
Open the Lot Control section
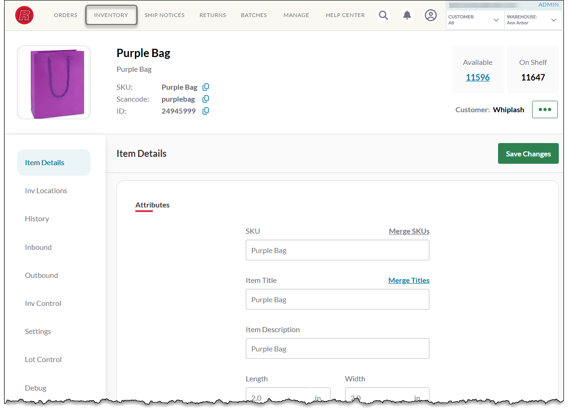tap(43, 359)
